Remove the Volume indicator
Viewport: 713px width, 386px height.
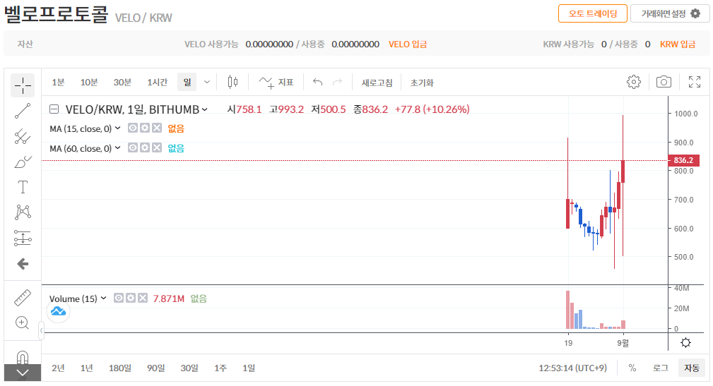(143, 298)
